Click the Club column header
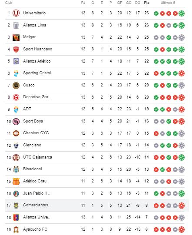This screenshot has height=235, width=192. pyautogui.click(x=9, y=3)
